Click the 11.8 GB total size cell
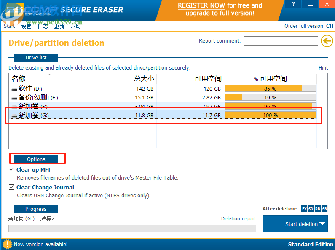 (144, 116)
